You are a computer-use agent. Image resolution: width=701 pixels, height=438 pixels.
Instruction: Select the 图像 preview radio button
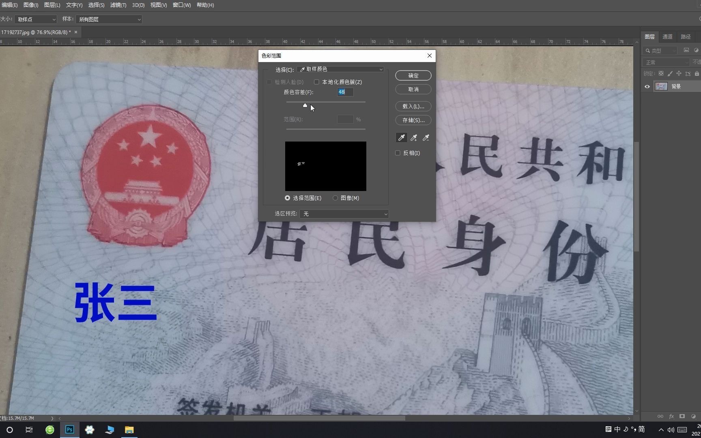pos(335,198)
